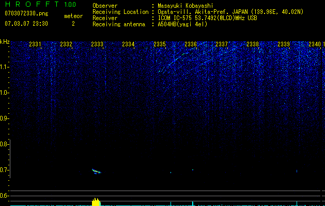Click the 2338 time marker
The height and width of the screenshot is (206, 325).
(253, 44)
